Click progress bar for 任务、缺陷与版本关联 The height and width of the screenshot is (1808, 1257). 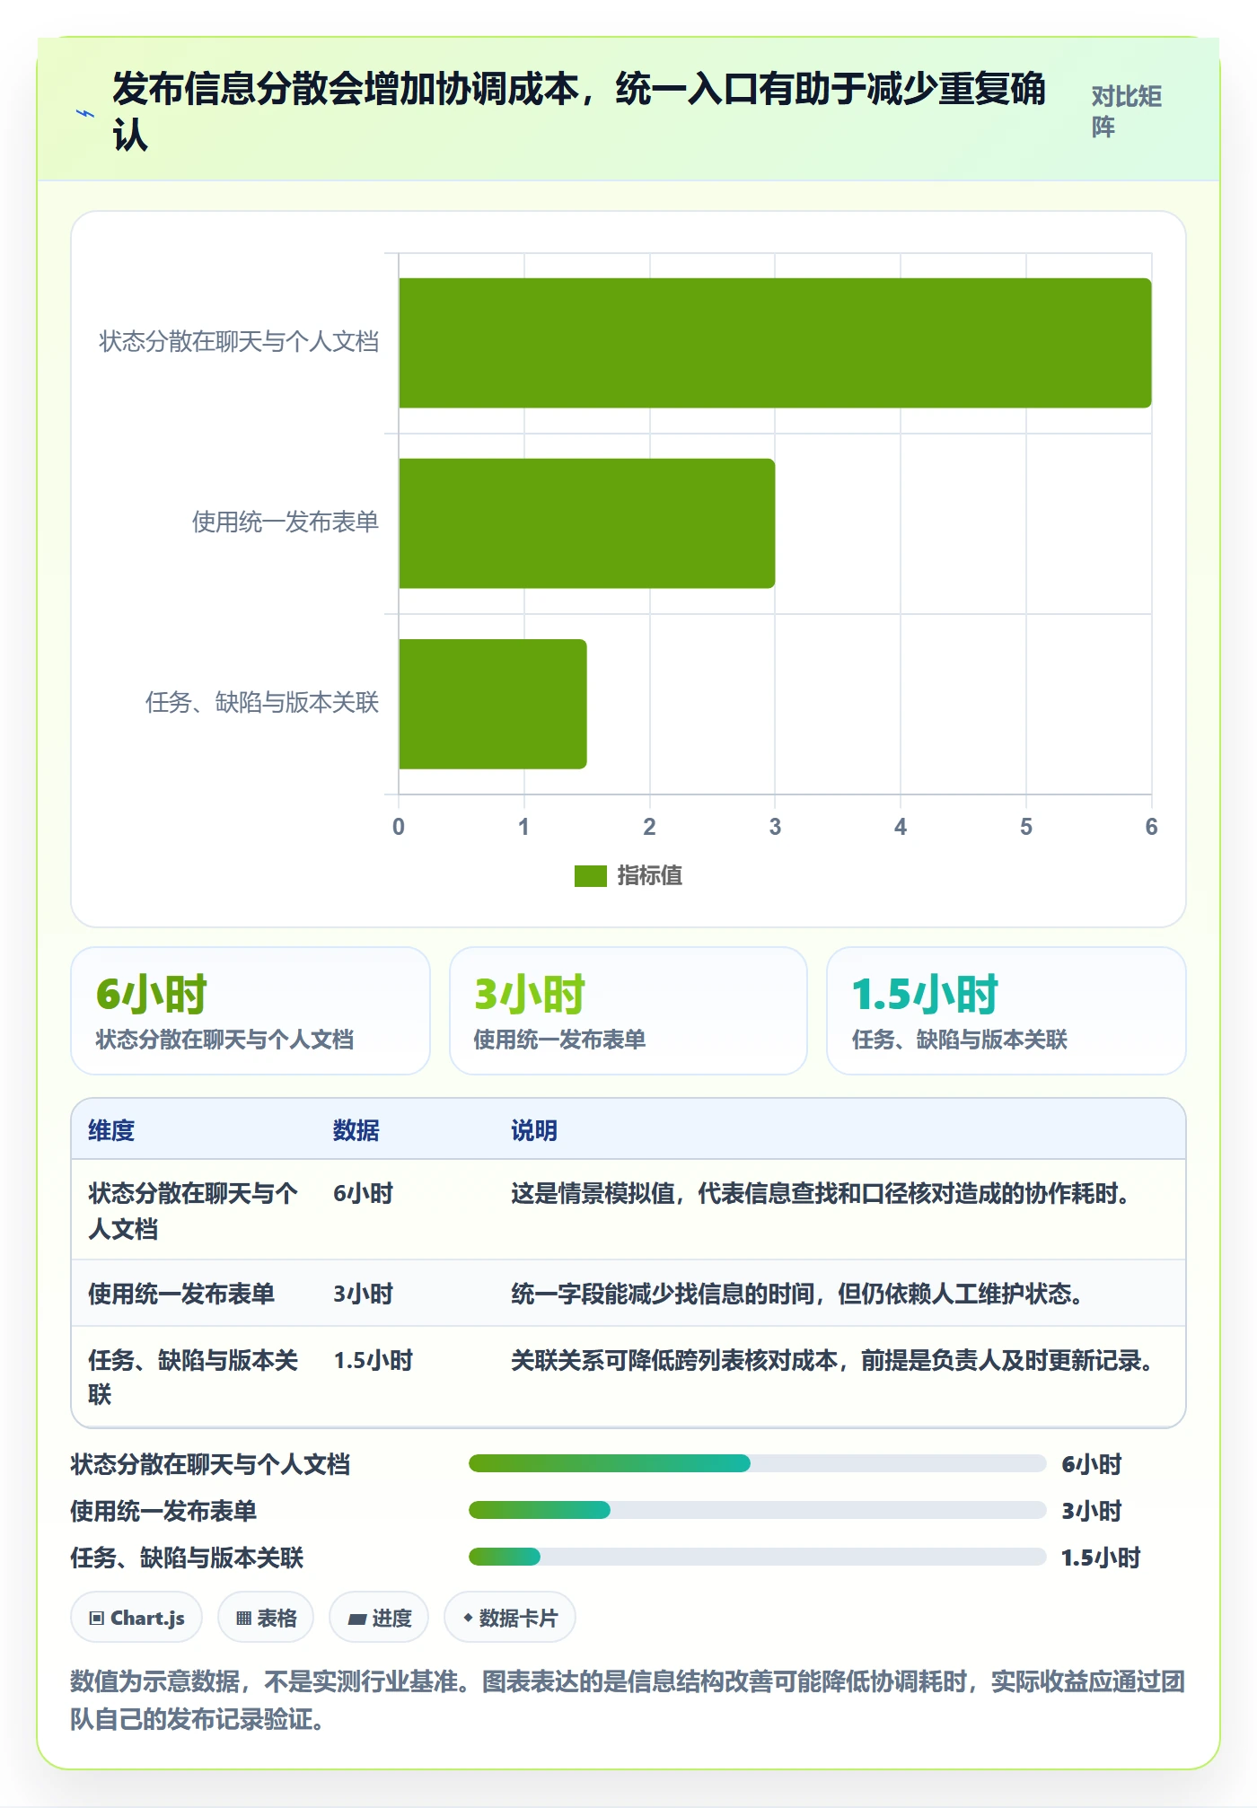(x=757, y=1557)
